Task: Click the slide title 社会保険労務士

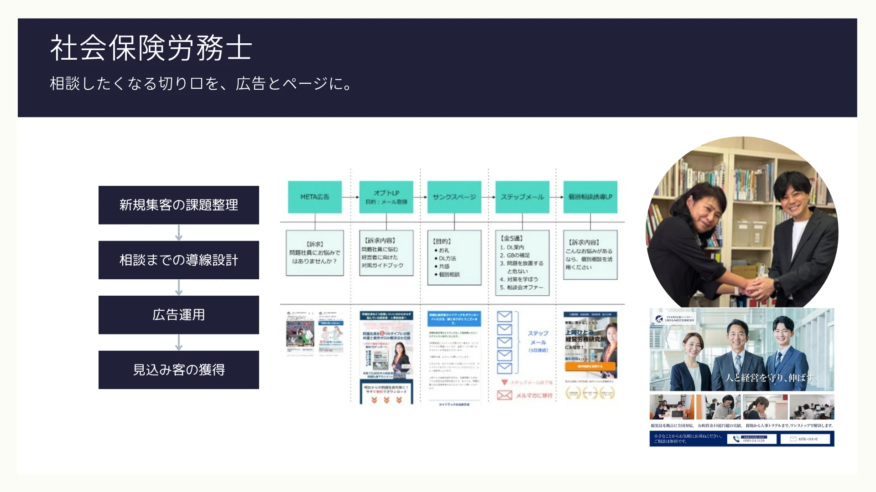Action: point(151,48)
